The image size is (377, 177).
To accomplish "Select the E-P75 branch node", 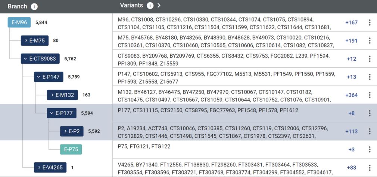I will point(71,150).
